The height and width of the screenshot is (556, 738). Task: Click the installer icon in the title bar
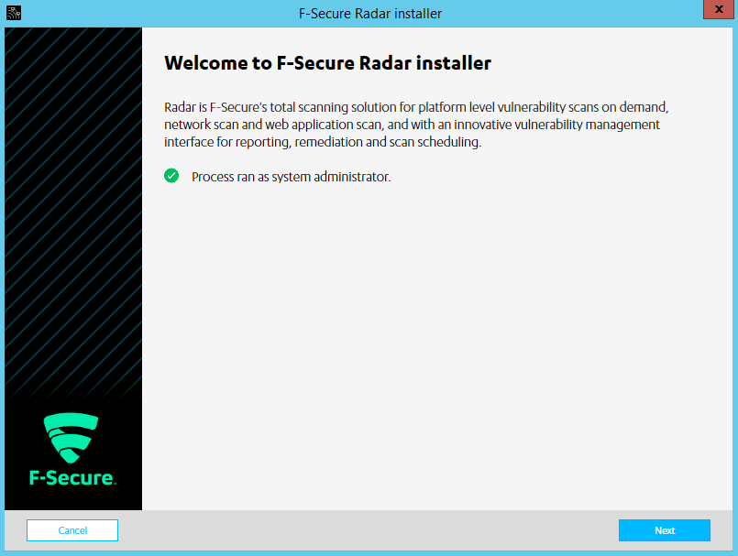point(14,13)
